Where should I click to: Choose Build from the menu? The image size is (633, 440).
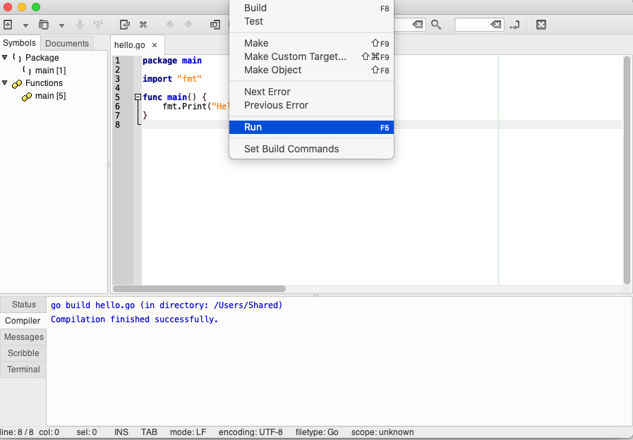click(311, 8)
